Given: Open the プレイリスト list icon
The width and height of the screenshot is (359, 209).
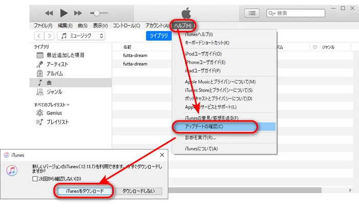Looking at the screenshot, I should coord(39,122).
